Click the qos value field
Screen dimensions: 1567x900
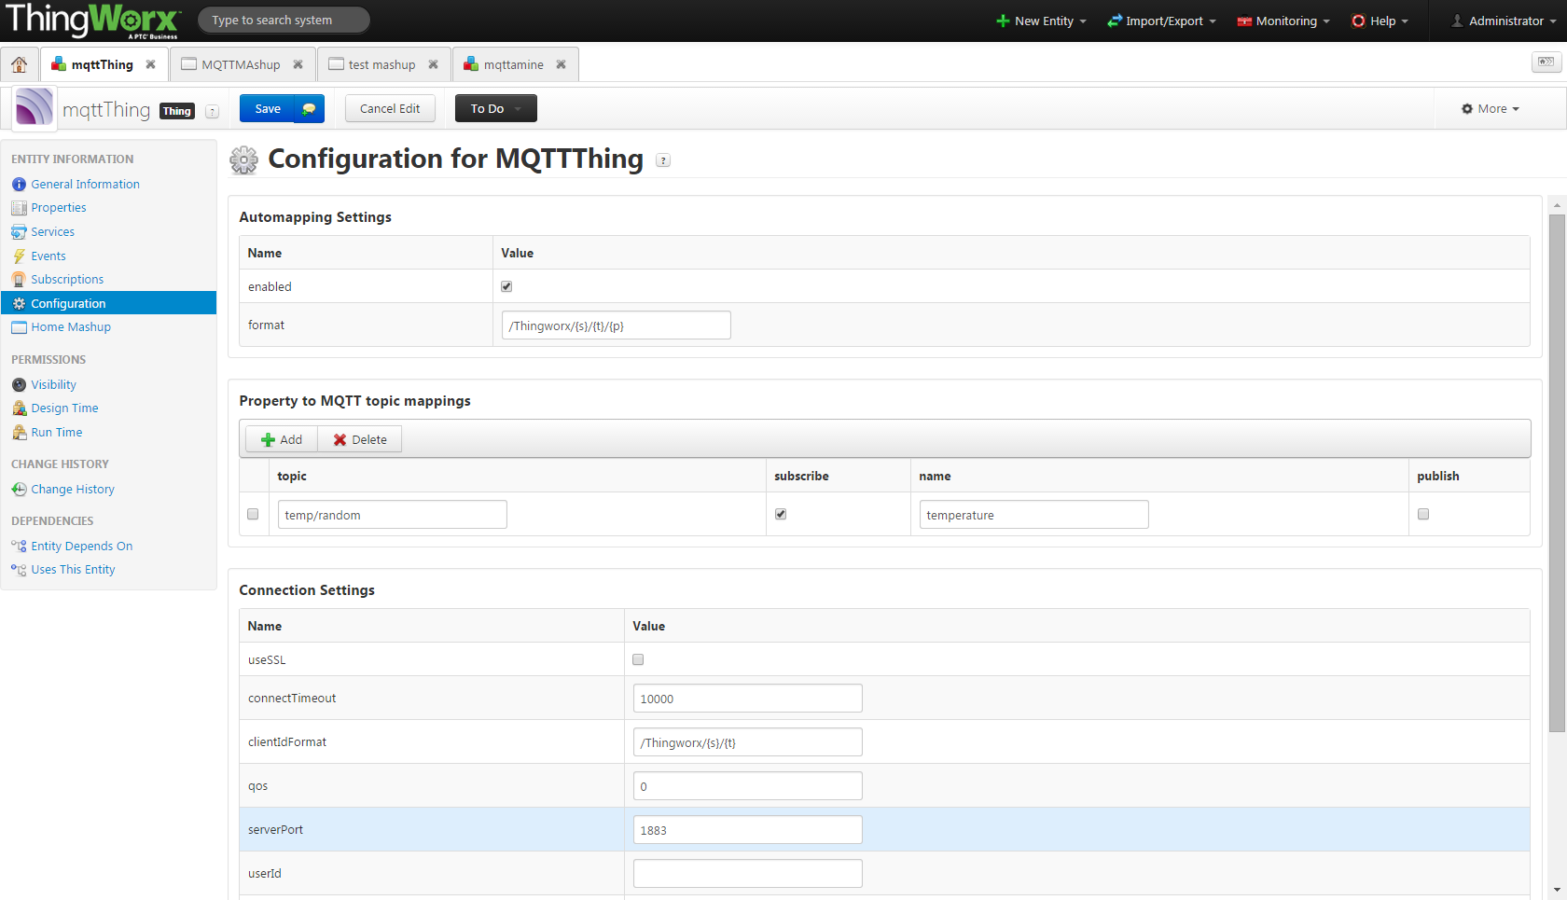coord(748,786)
